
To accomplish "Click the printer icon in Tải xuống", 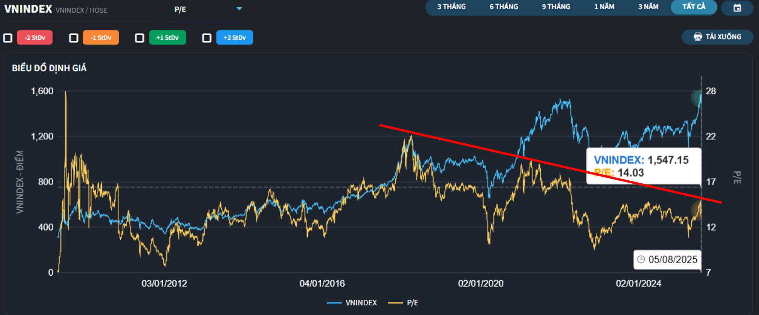I will (697, 37).
